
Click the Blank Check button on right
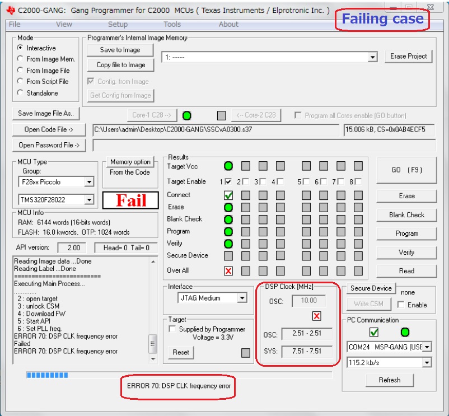(x=406, y=215)
